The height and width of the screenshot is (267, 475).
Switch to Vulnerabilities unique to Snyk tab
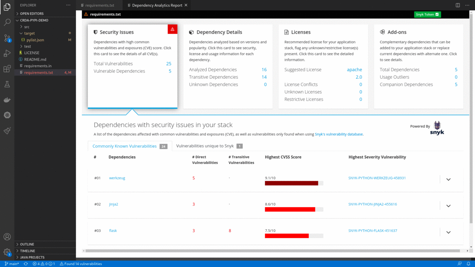[209, 146]
